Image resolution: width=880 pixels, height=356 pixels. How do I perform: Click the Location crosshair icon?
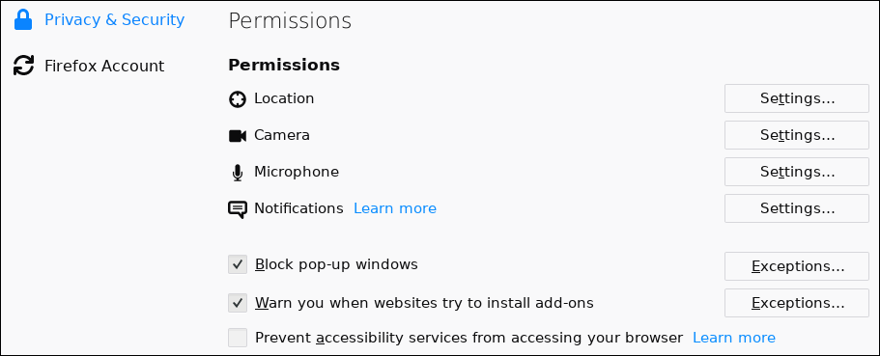click(238, 99)
